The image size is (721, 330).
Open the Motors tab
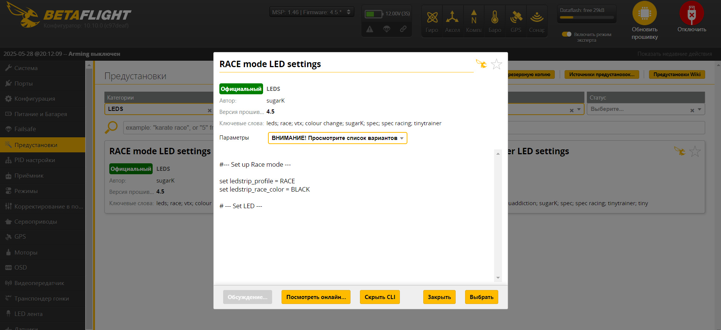tap(43, 252)
